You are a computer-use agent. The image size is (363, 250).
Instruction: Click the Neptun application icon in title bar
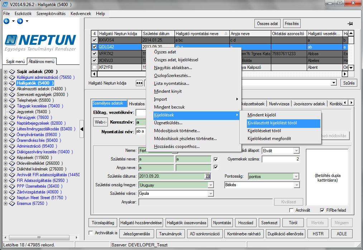click(x=5, y=4)
